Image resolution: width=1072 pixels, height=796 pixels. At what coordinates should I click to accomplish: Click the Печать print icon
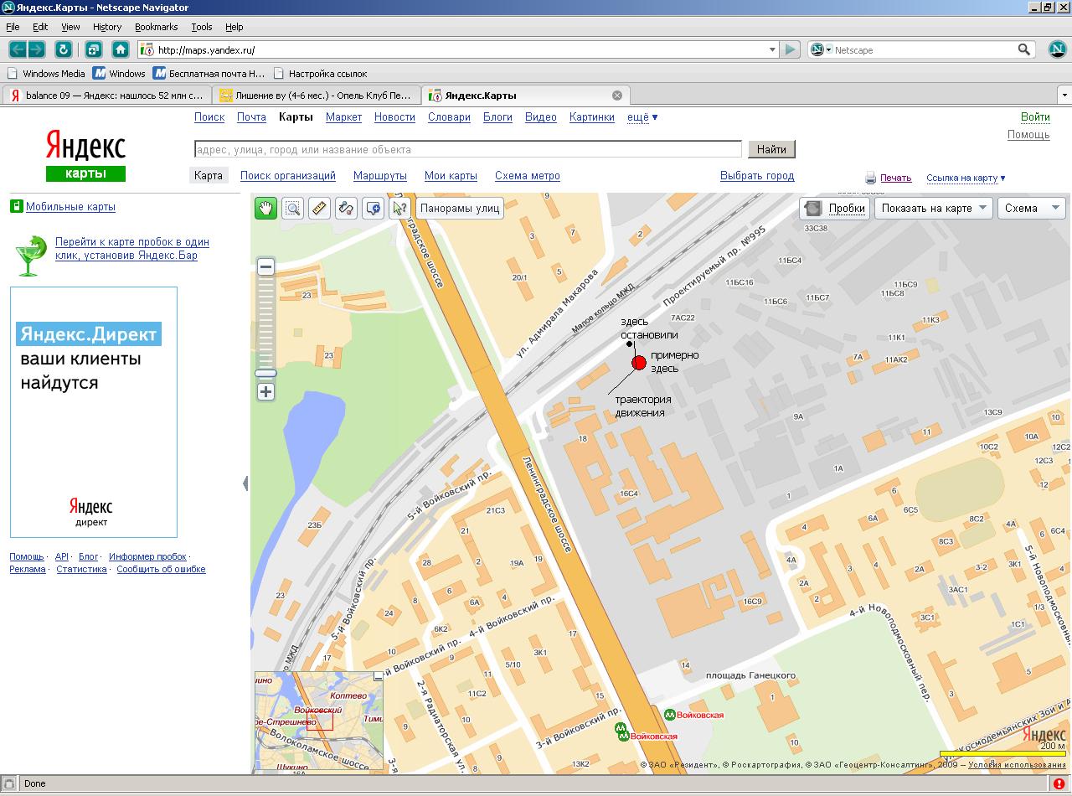pos(870,178)
